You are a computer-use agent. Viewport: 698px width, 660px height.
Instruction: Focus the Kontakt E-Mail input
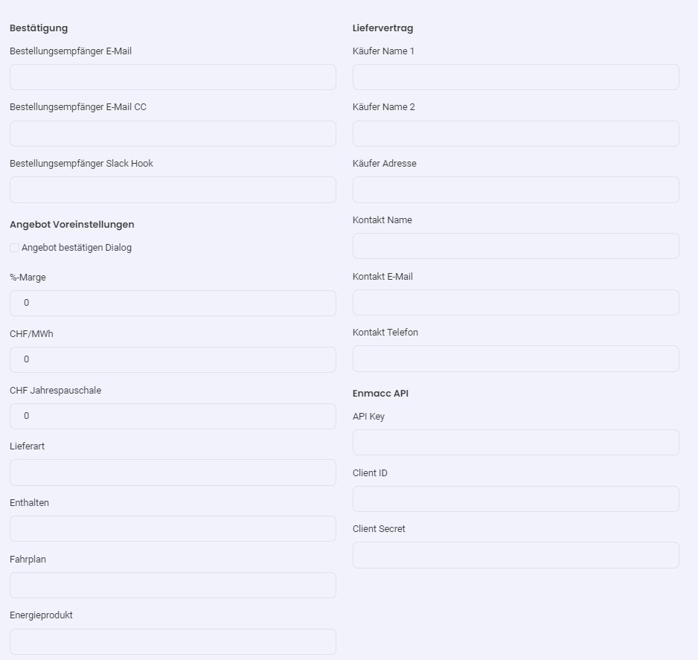(516, 303)
